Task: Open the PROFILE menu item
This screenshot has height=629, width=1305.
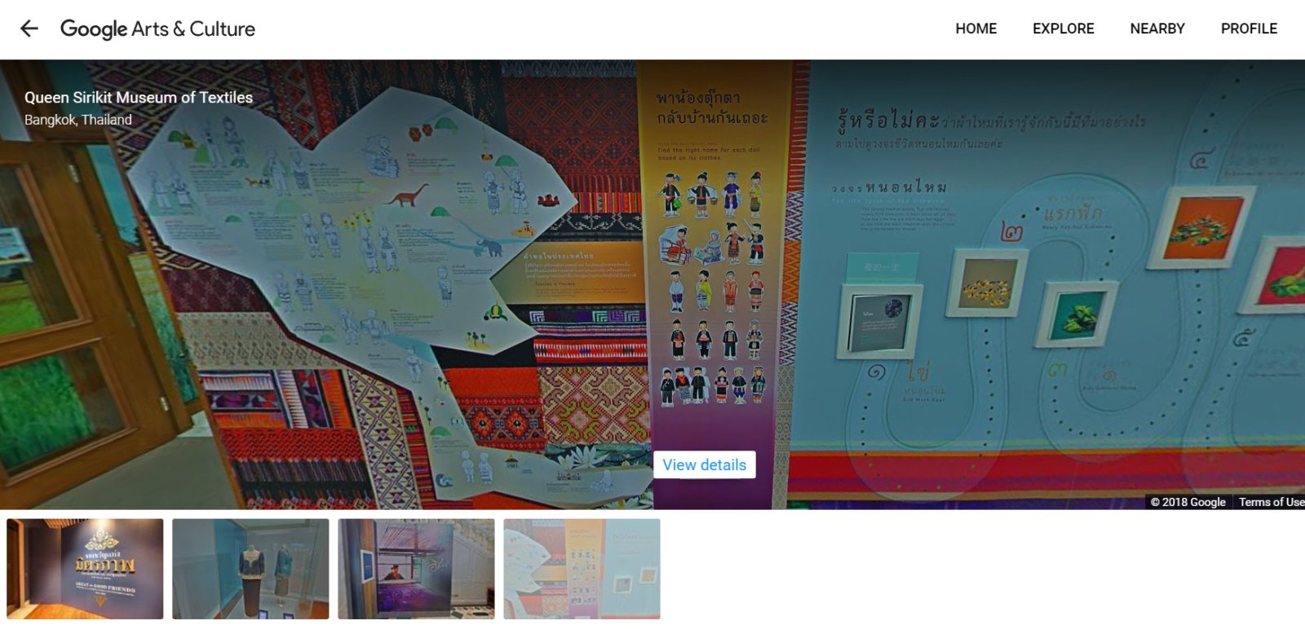Action: 1249,29
